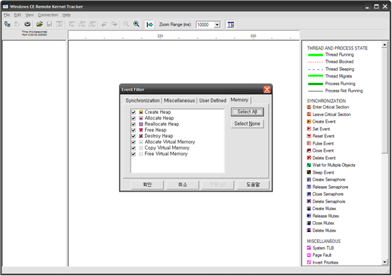
Task: Click the Connect to Device toolbar icon
Action: pos(8,24)
